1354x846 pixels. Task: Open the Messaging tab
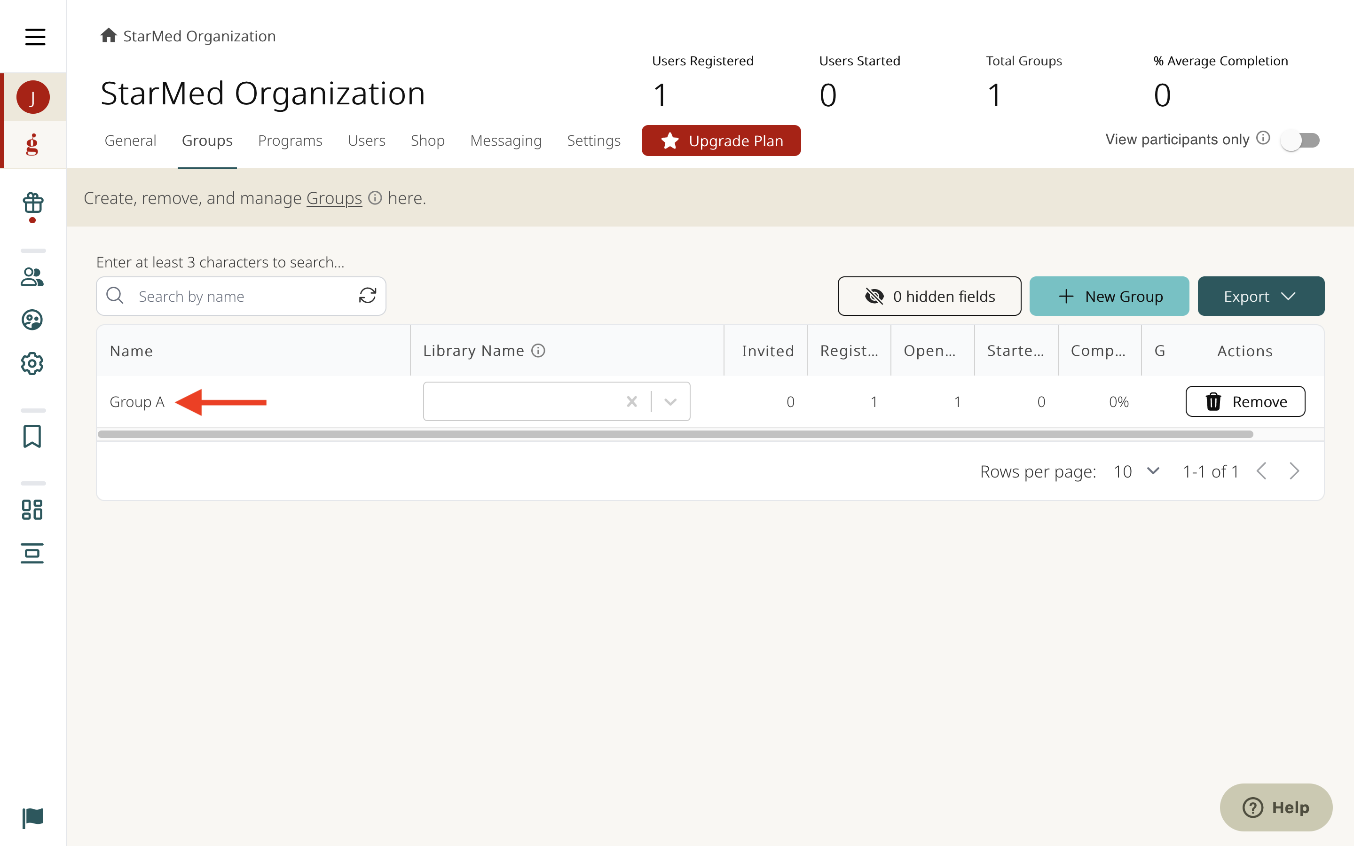click(x=506, y=141)
